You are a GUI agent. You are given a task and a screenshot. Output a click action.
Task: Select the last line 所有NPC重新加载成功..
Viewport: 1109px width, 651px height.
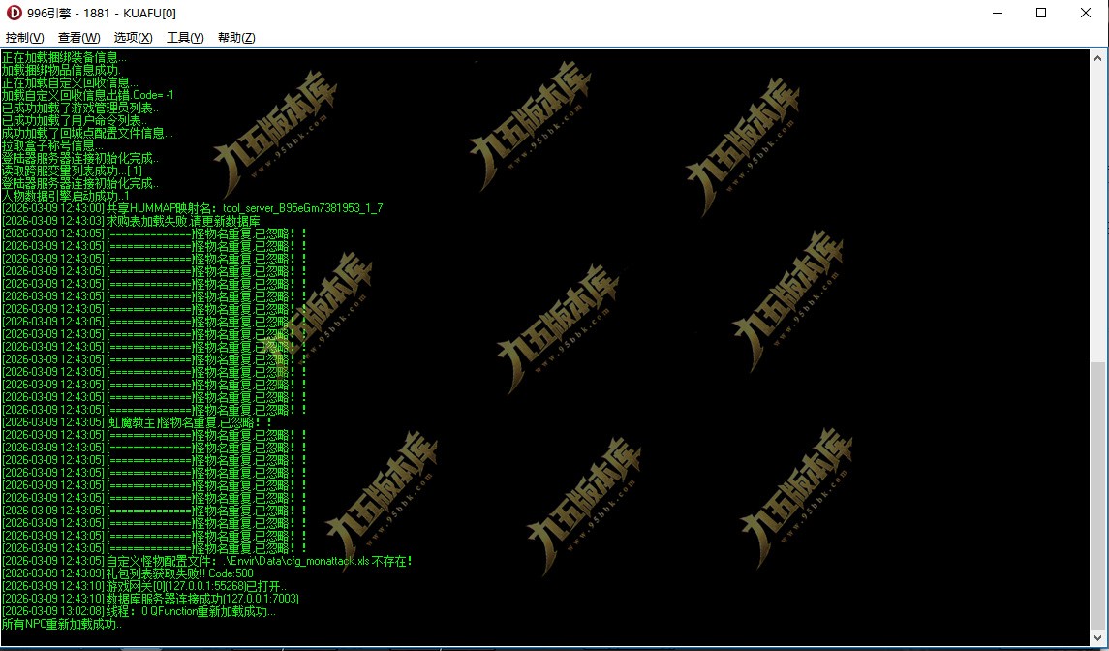pos(62,625)
